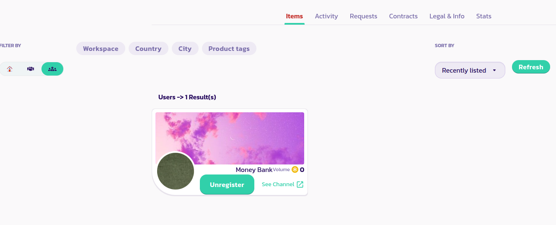Open the Country filter
The image size is (556, 225).
tap(148, 48)
